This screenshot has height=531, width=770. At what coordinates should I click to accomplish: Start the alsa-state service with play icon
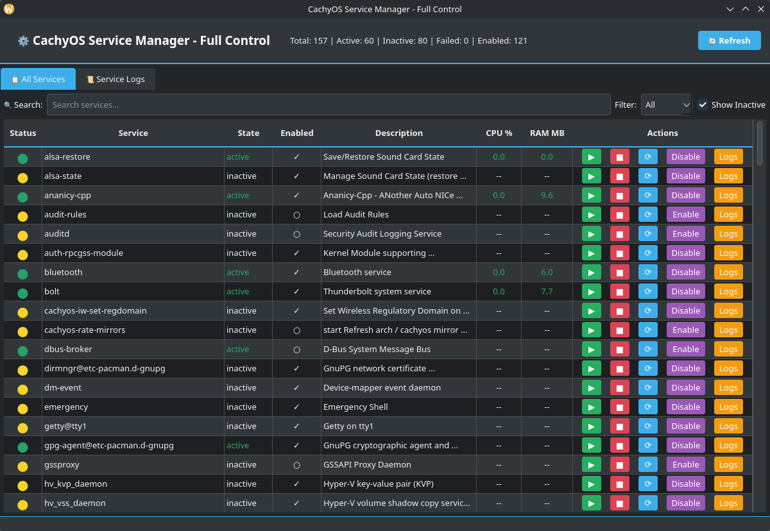coord(591,176)
